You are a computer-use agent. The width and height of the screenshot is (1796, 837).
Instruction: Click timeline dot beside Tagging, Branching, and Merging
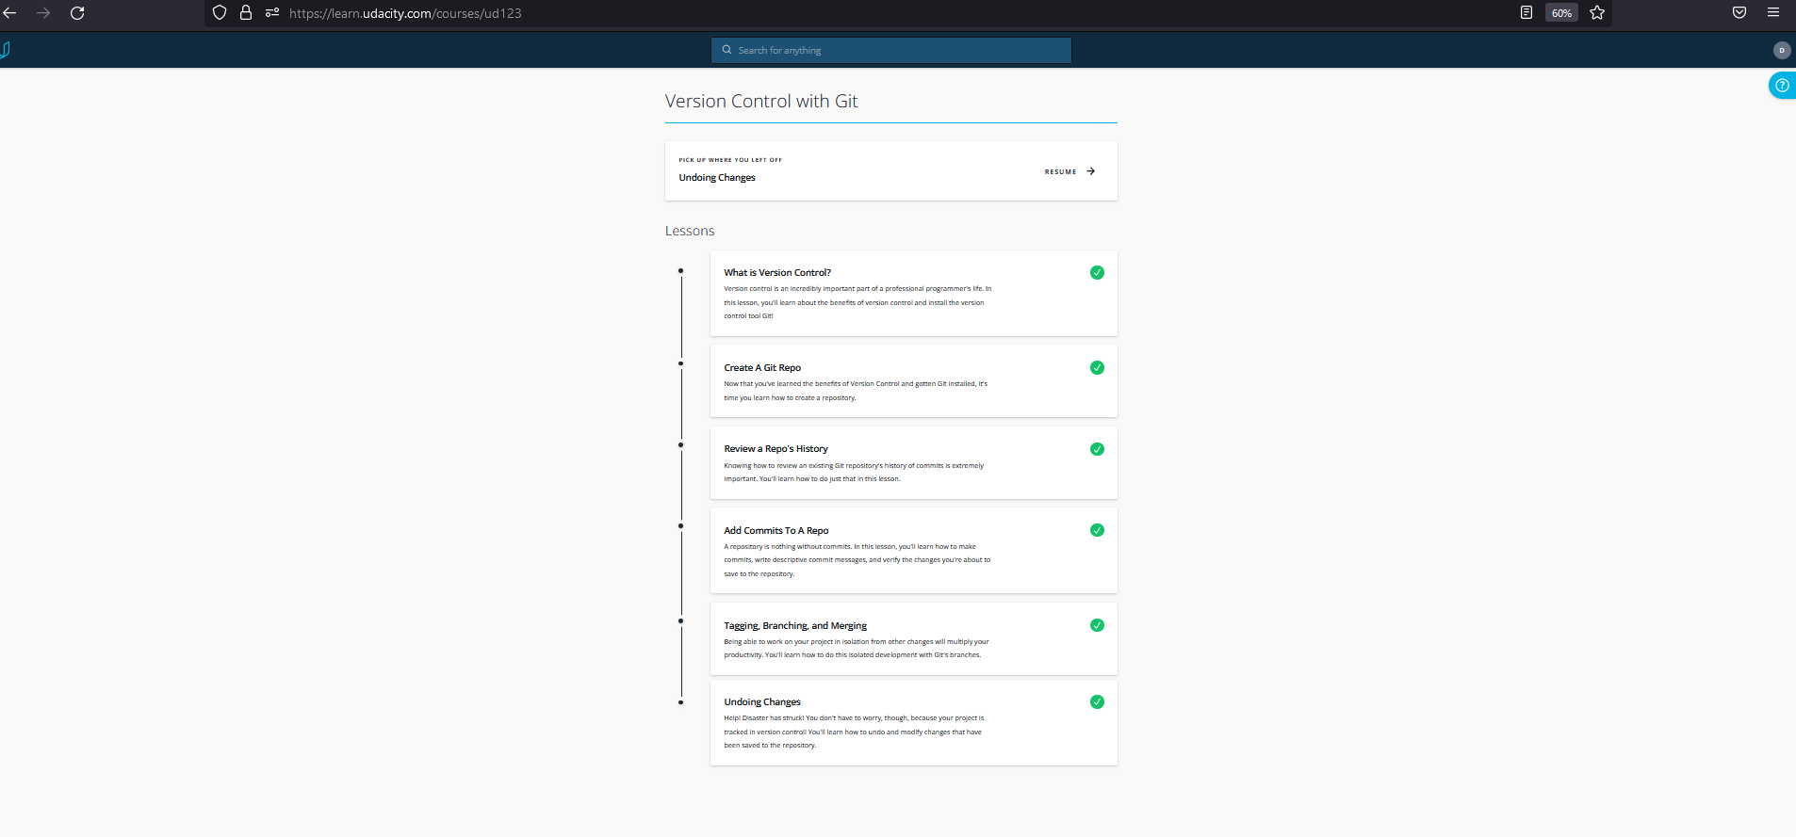[680, 621]
